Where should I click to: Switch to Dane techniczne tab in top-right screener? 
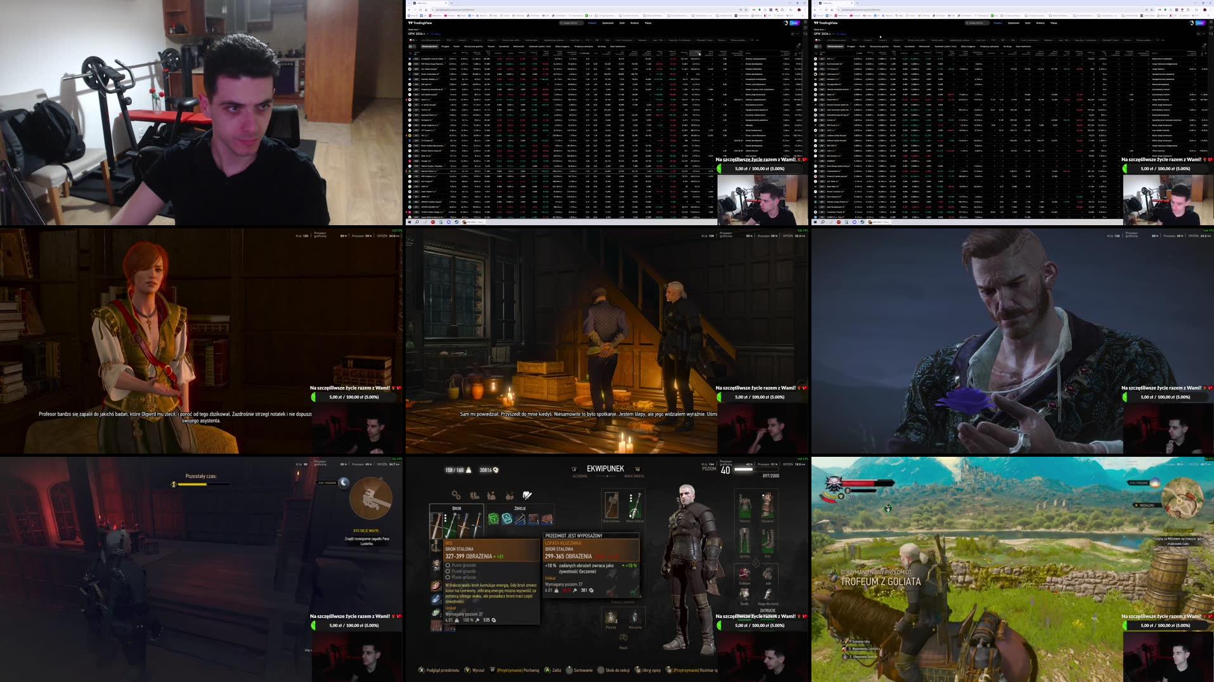(x=1023, y=46)
